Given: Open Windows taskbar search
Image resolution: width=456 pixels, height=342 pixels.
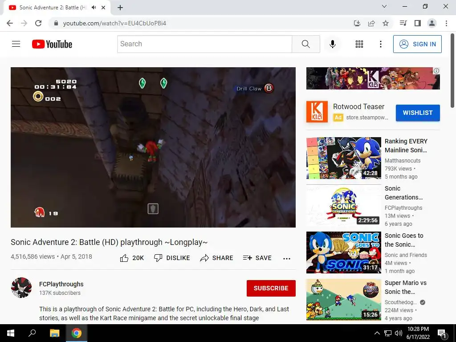Looking at the screenshot, I should 32,333.
